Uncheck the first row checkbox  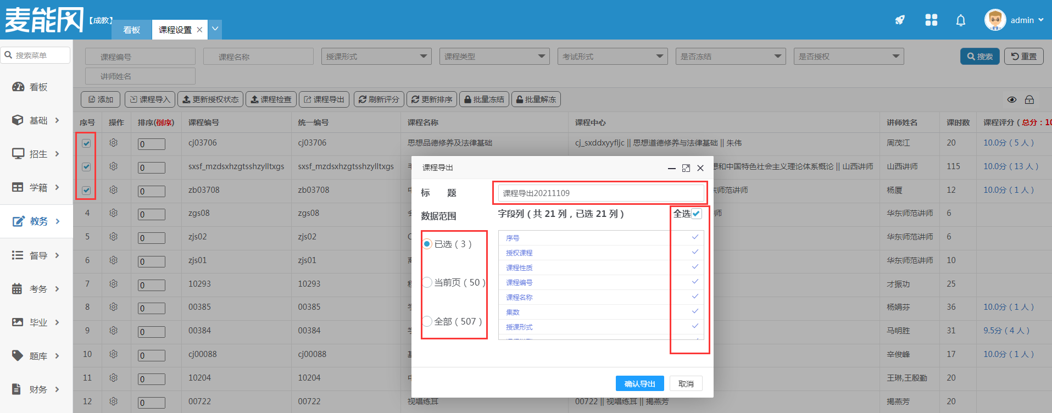[86, 143]
